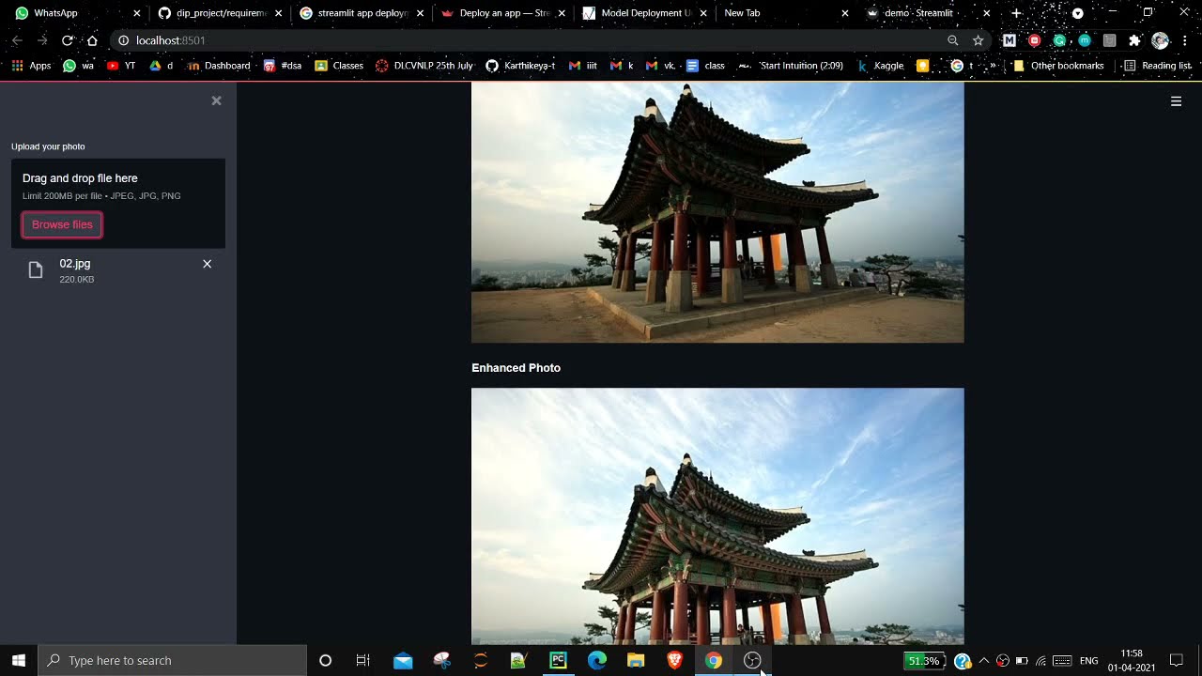Viewport: 1202px width, 676px height.
Task: Open a new browser tab
Action: point(1016,13)
